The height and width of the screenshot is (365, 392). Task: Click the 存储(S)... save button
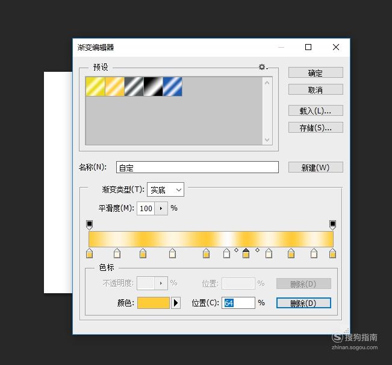pyautogui.click(x=316, y=127)
